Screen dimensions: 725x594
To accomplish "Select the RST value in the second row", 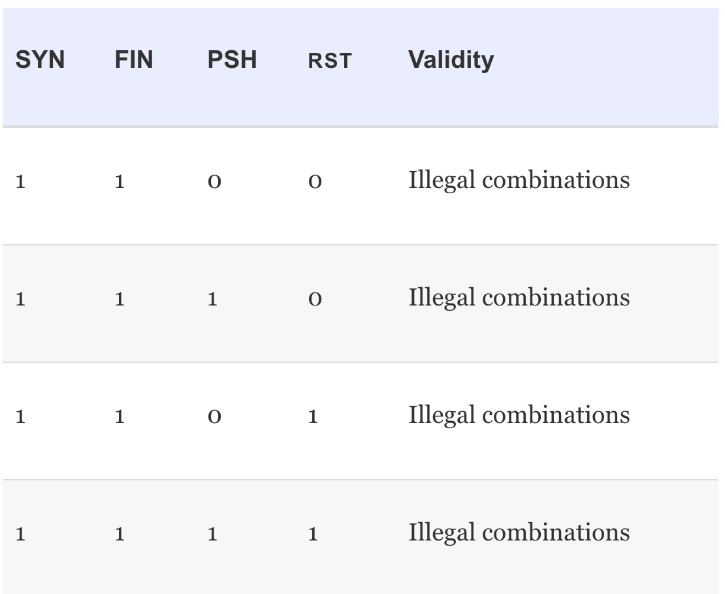I will coord(314,299).
